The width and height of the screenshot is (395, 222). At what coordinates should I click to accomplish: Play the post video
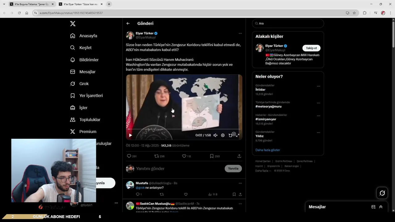[131, 135]
